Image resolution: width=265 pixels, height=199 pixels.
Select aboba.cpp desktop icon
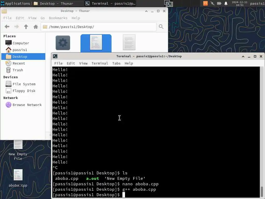(x=18, y=178)
